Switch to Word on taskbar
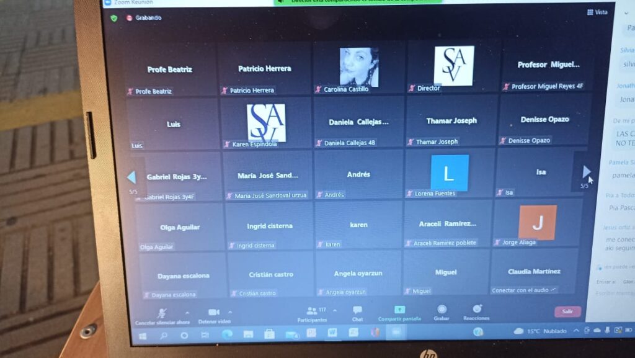The image size is (635, 358). (332, 333)
